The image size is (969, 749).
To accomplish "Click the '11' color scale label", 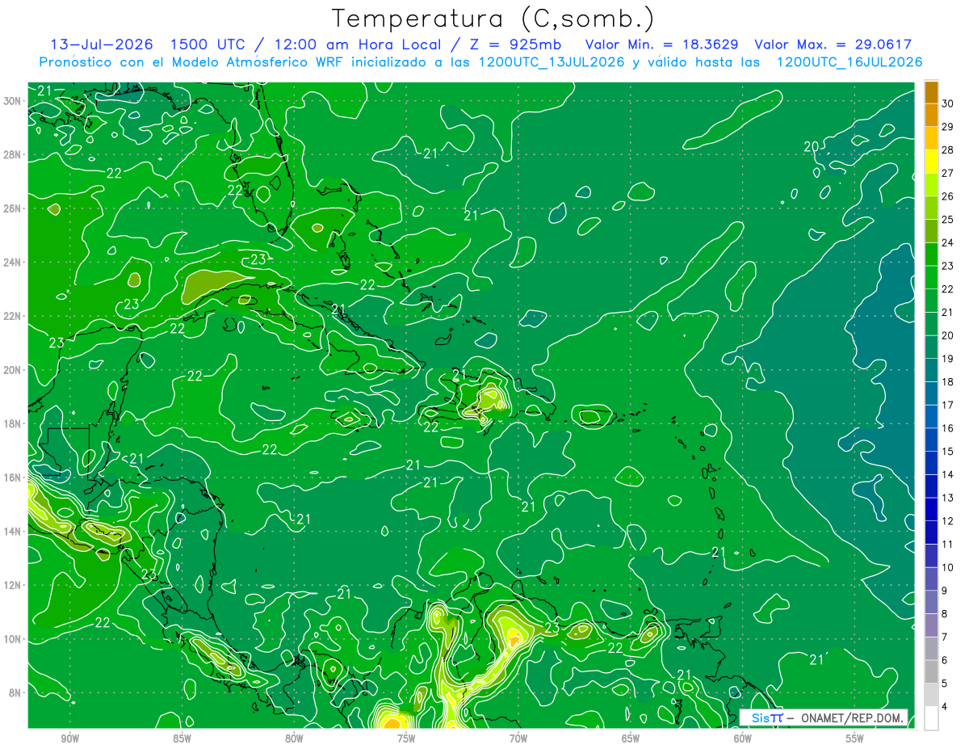I will 948,545.
